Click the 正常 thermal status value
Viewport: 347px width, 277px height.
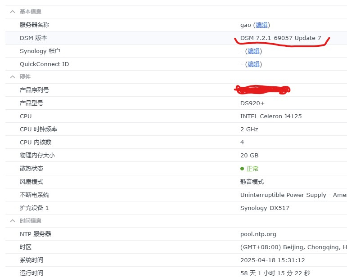pos(252,169)
